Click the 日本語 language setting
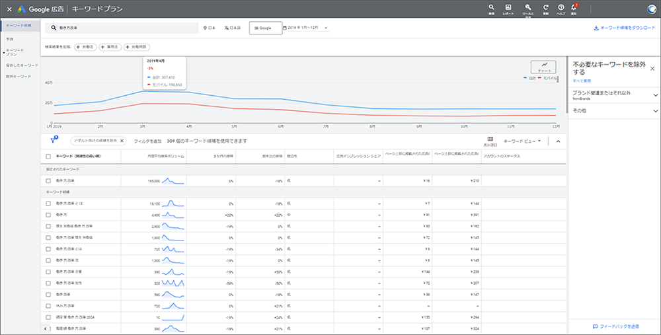The image size is (661, 335). click(233, 28)
